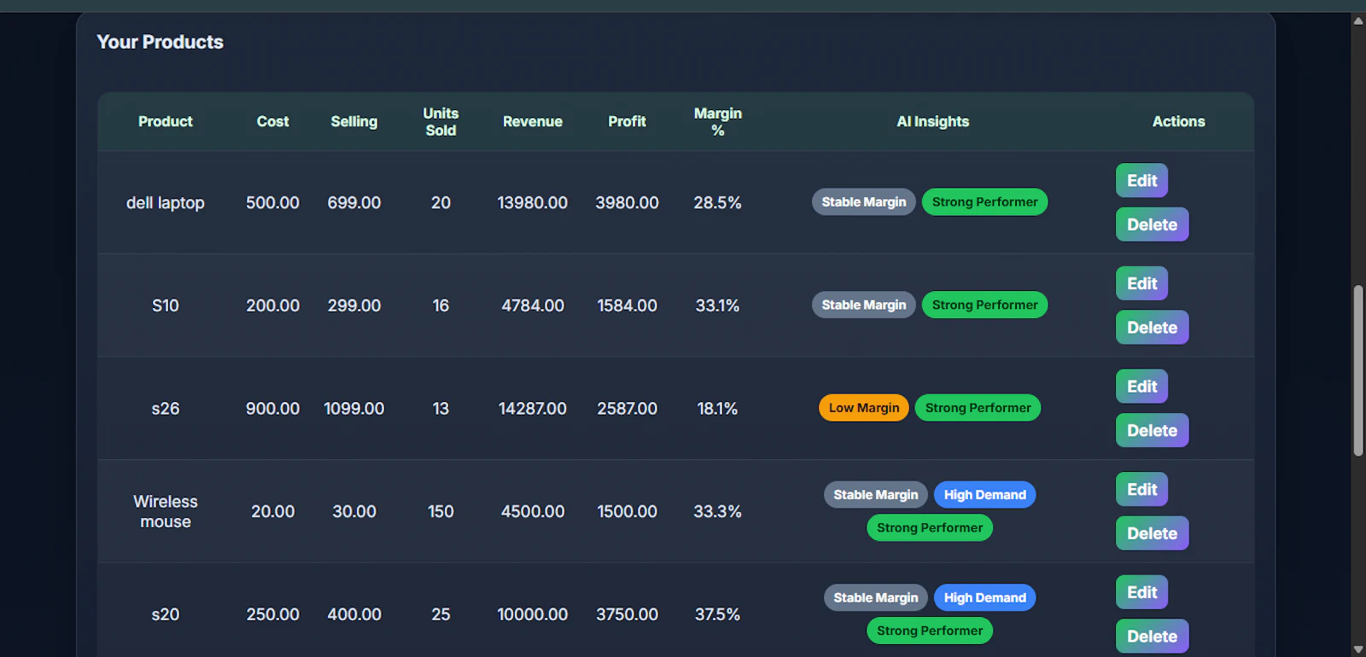Click the scrollbar up arrow

(1358, 20)
